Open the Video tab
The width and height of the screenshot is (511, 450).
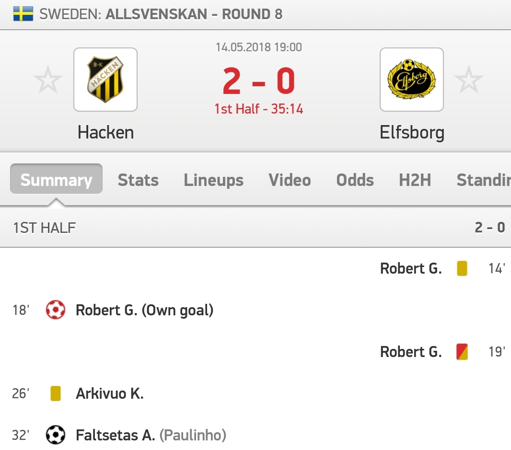pos(290,180)
